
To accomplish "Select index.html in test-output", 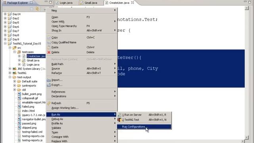I will point(28,111).
